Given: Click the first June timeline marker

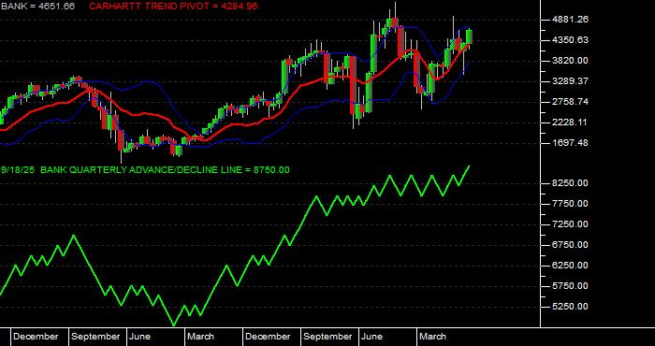Looking at the screenshot, I should point(139,337).
